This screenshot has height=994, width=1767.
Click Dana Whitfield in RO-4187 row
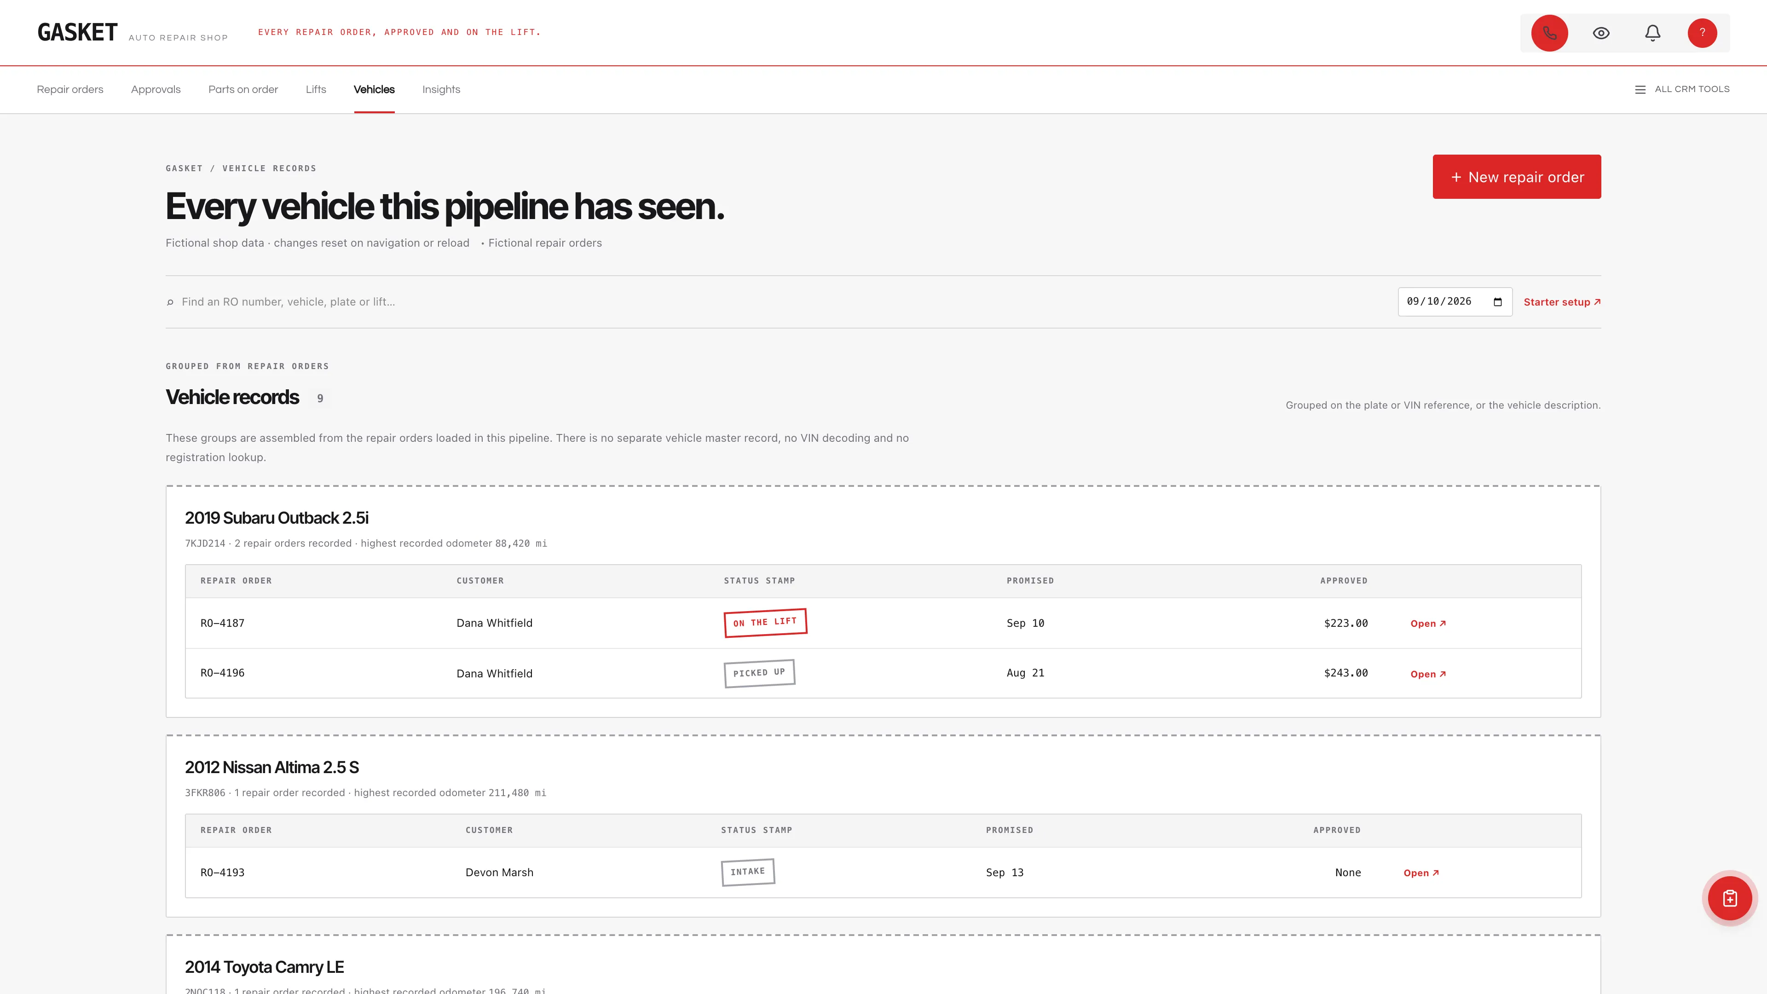[495, 624]
